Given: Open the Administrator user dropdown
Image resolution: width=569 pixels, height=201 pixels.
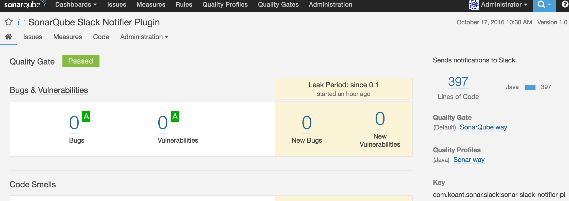Looking at the screenshot, I should point(504,5).
